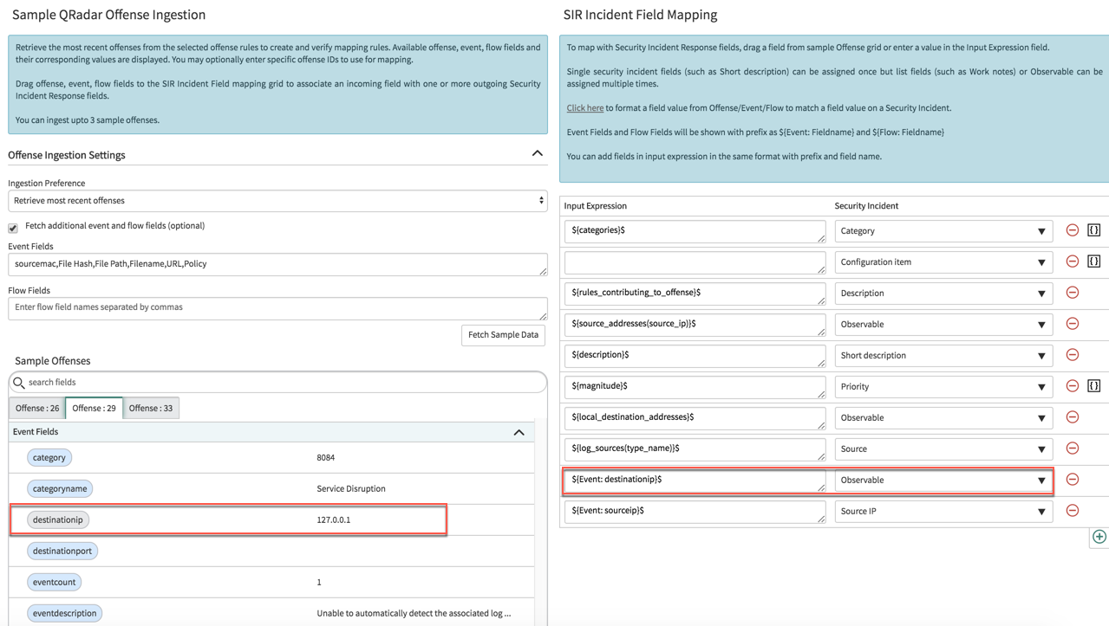Viewport: 1109px width, 626px height.
Task: Open the Ingestion Preference dropdown
Action: 277,201
